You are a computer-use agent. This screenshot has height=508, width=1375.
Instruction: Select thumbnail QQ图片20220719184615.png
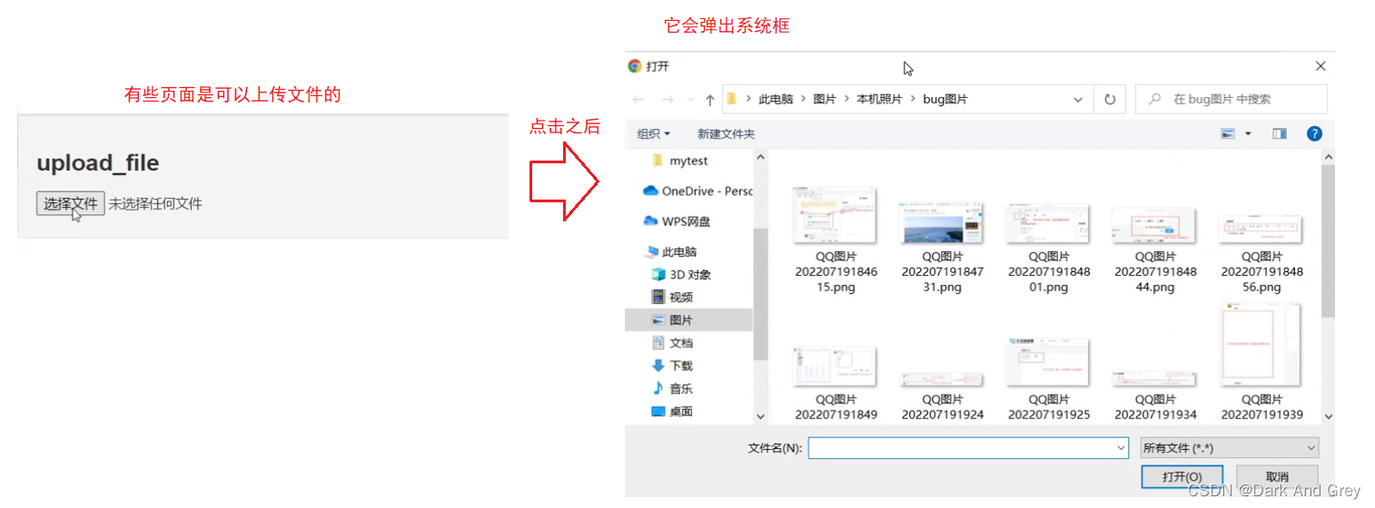(x=836, y=216)
